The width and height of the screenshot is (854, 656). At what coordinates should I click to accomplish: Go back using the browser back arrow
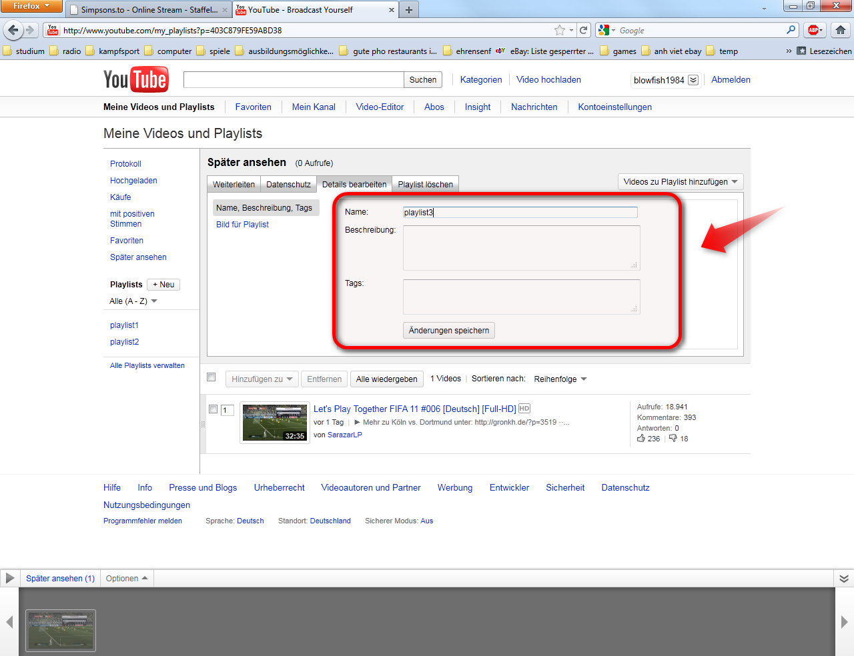(x=13, y=30)
